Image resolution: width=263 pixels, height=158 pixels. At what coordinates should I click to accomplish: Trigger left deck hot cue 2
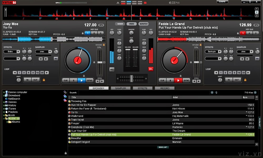click(94, 33)
